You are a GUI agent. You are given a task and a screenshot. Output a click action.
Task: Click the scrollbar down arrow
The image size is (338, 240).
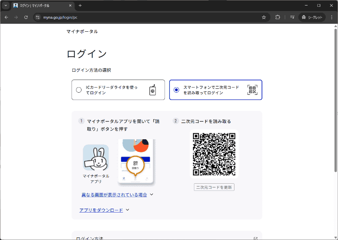tap(335, 237)
